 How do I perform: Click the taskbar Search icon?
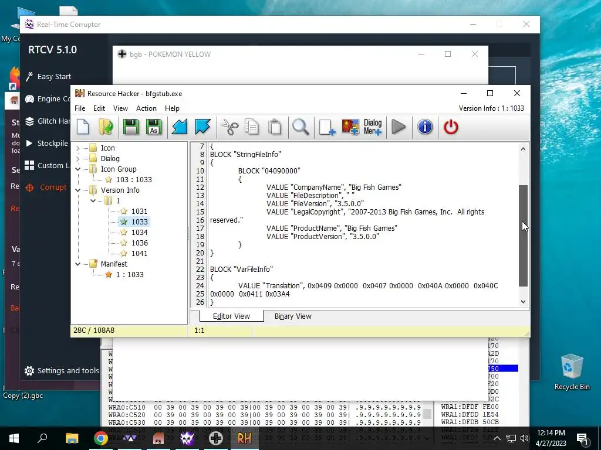[42, 438]
